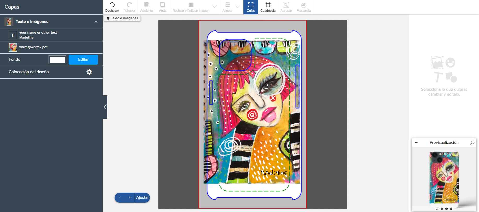Select the fourth preview carousel dot
This screenshot has width=479, height=212.
tap(451, 209)
